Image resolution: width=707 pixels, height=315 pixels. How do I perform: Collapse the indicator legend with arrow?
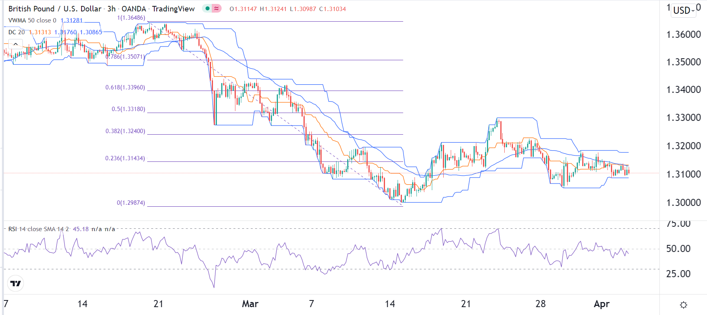click(x=15, y=44)
